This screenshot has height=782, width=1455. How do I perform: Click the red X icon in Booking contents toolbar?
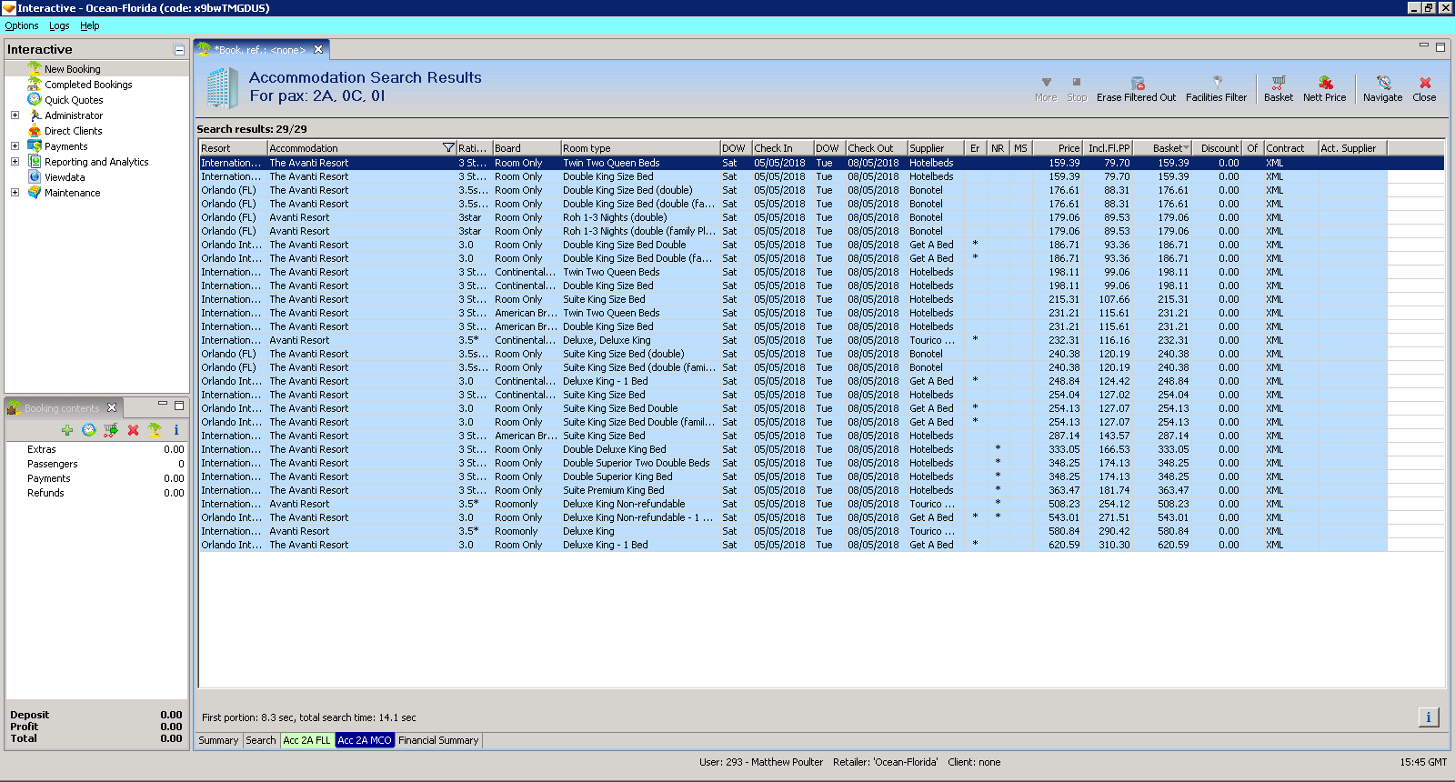(133, 430)
